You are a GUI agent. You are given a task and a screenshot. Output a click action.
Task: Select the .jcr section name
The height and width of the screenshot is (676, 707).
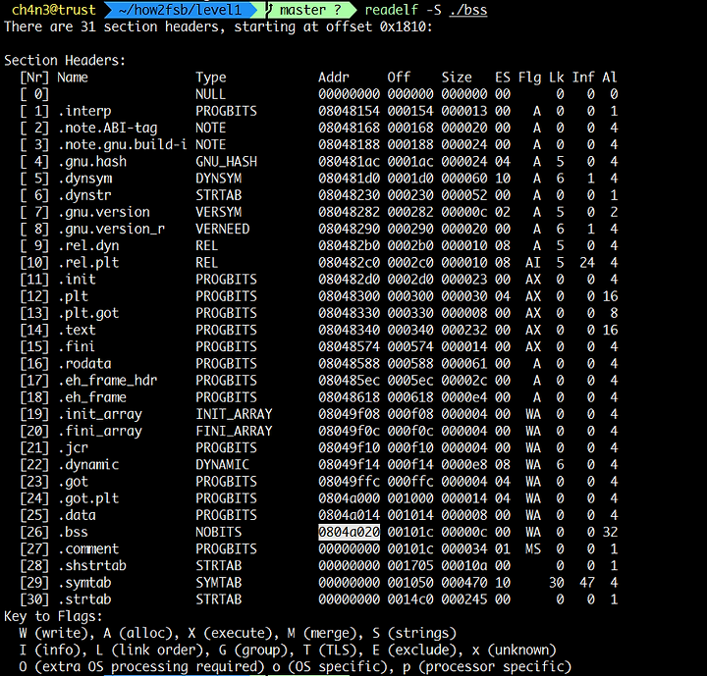[x=73, y=447]
